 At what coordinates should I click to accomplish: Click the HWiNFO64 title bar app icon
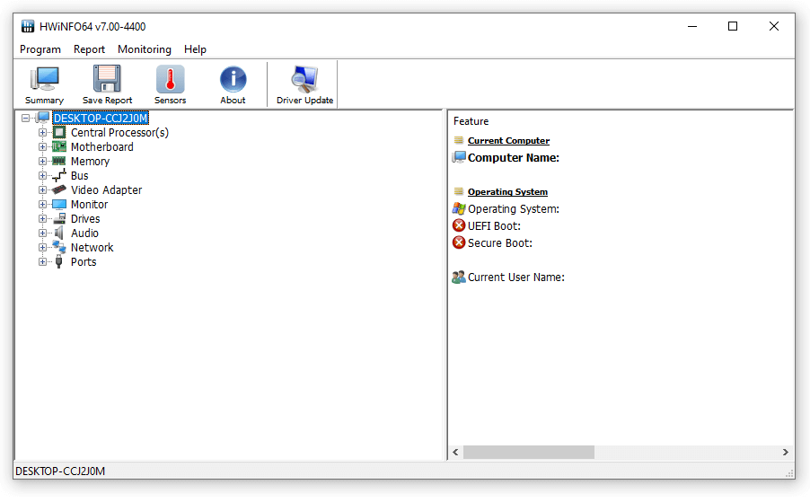[28, 26]
